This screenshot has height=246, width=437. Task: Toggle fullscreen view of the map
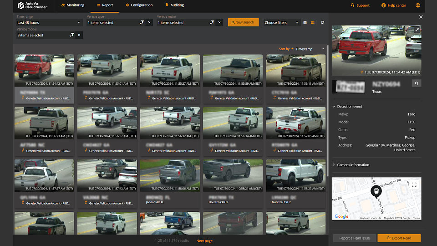click(x=414, y=184)
